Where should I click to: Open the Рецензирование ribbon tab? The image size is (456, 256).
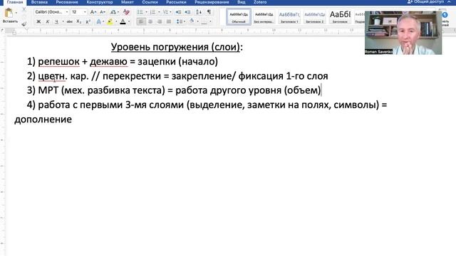click(x=212, y=2)
